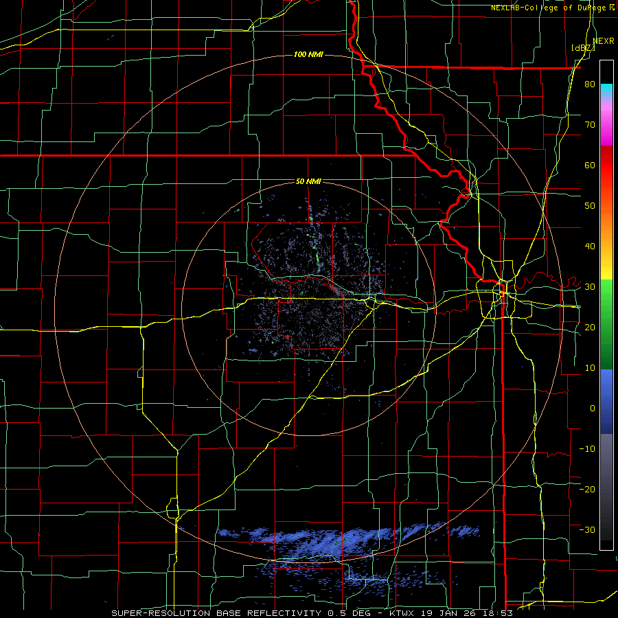618x618 pixels.
Task: Click the 20 dBZ scale label
Action: tap(590, 328)
